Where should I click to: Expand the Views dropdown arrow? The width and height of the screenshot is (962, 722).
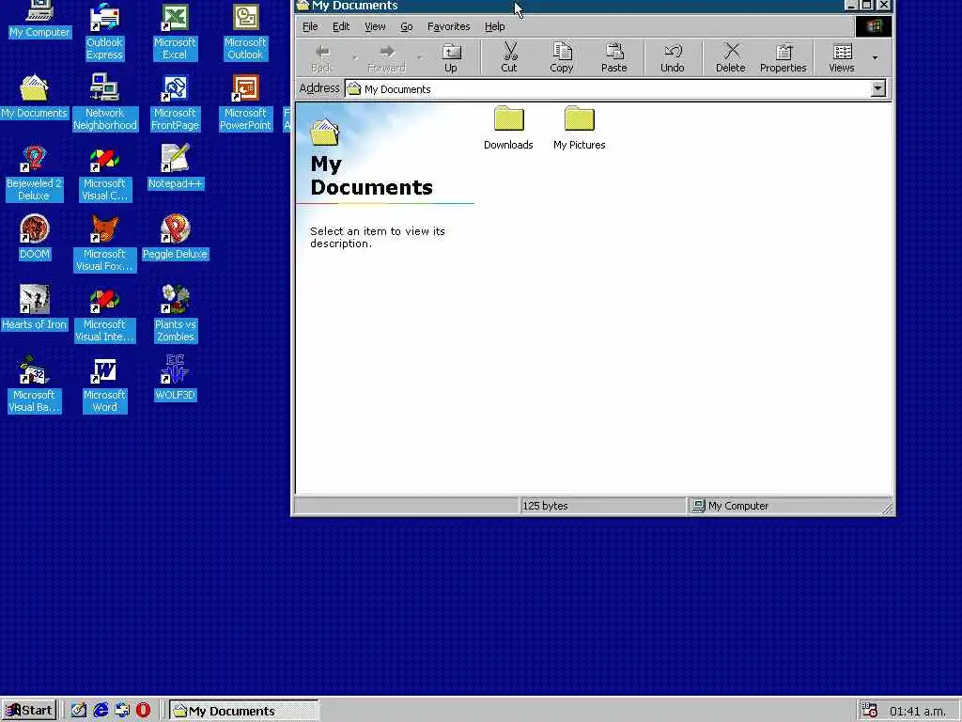pos(875,57)
